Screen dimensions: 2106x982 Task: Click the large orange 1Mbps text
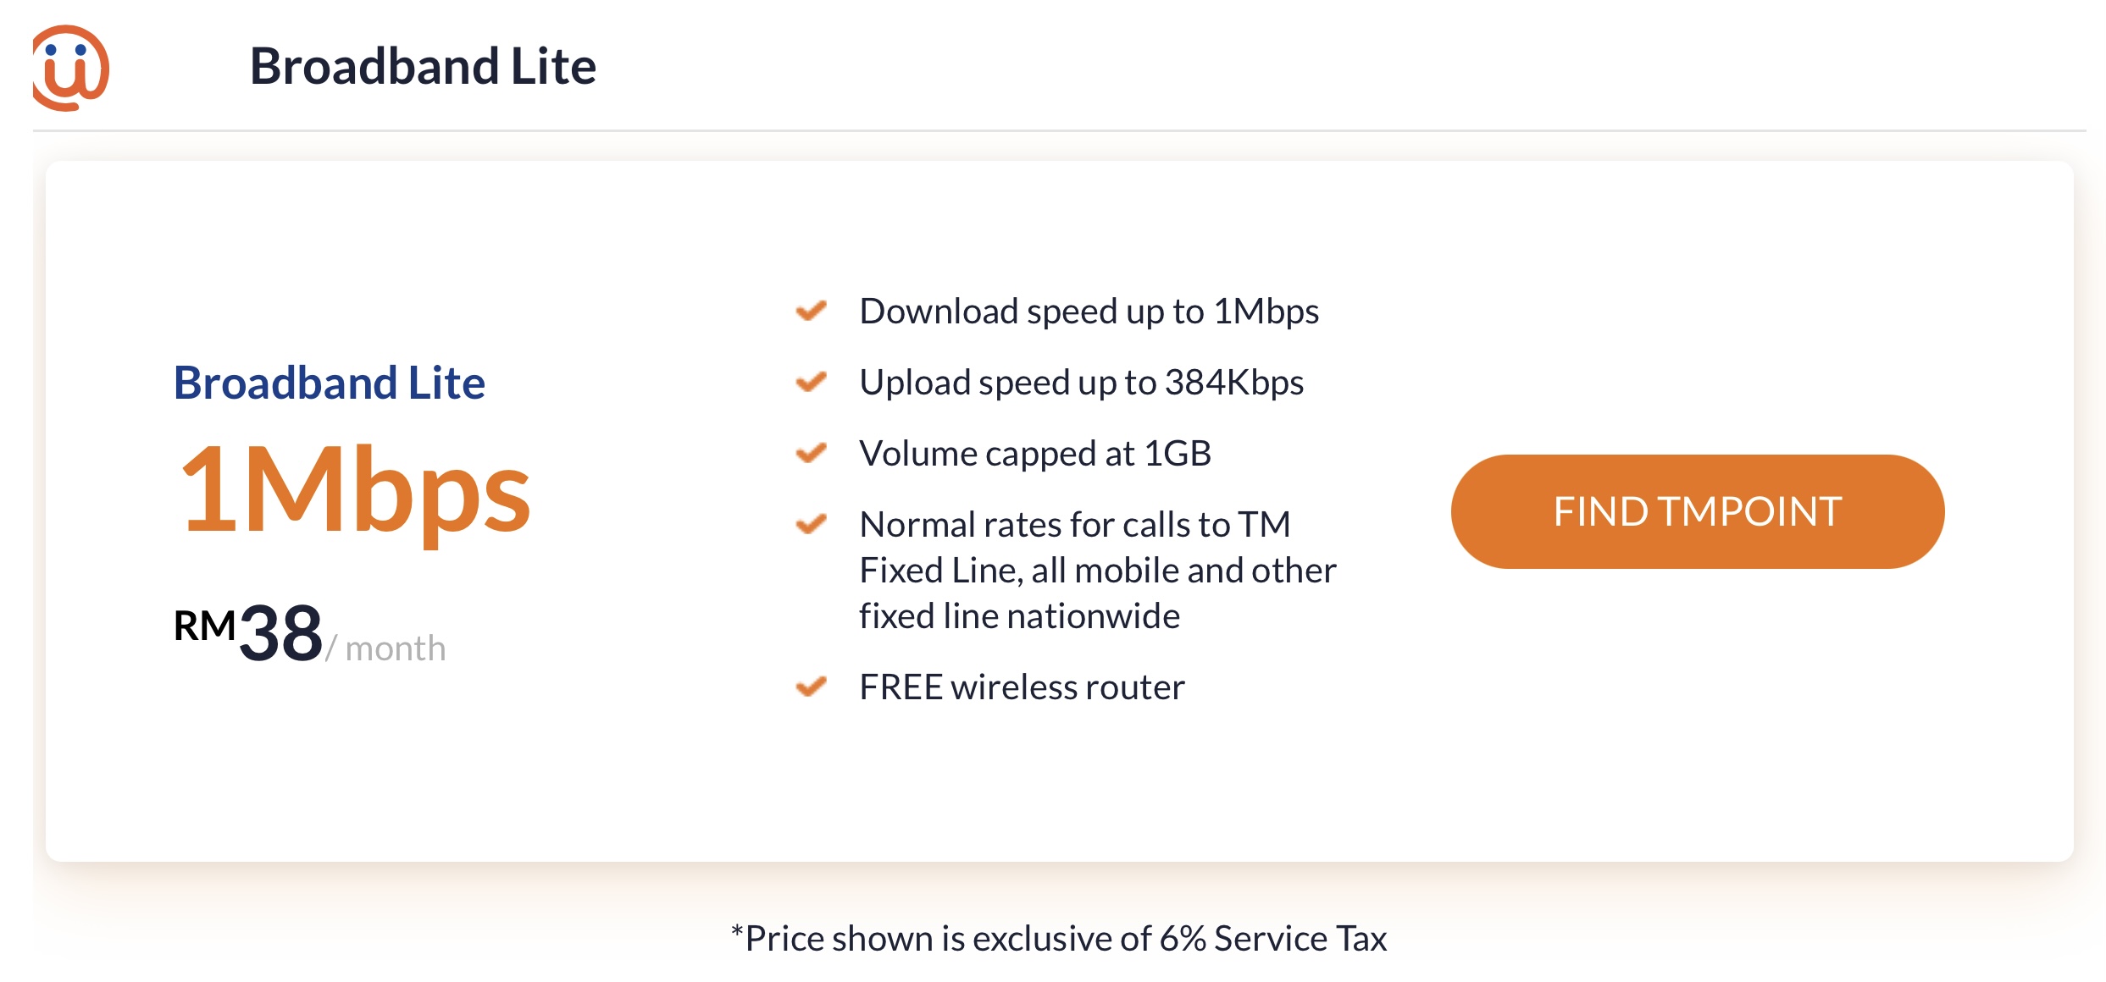[356, 493]
